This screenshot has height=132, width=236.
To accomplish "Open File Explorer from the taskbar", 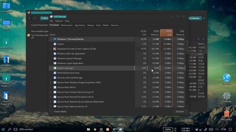I will click(x=88, y=129).
